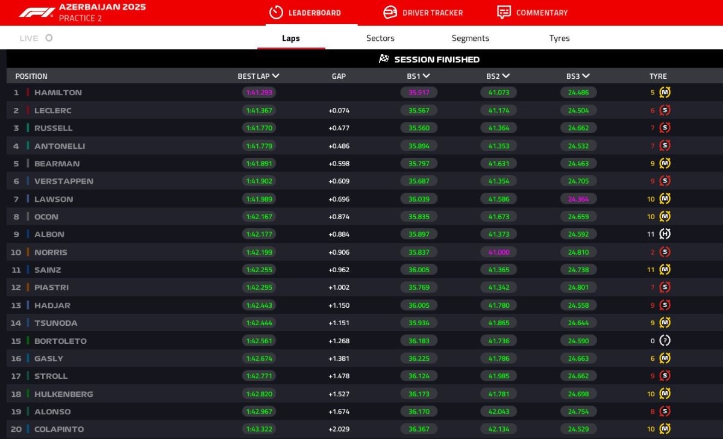This screenshot has height=439, width=723.
Task: Select the stopwatch Leaderboard icon
Action: tap(275, 12)
